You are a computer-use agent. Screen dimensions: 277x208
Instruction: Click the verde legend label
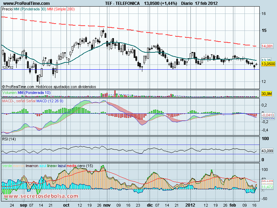[7, 166]
